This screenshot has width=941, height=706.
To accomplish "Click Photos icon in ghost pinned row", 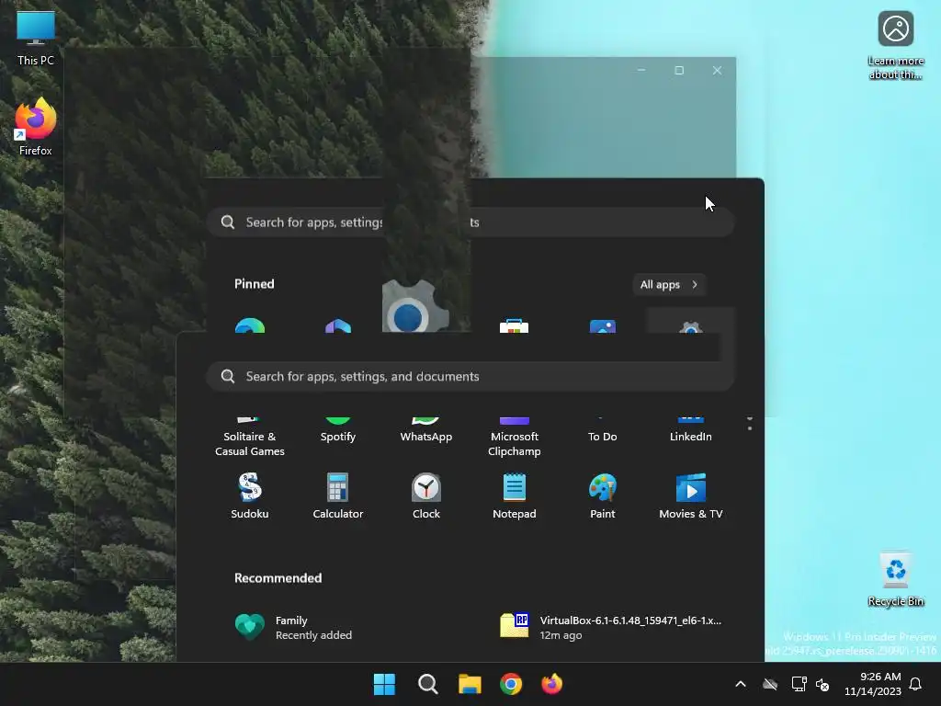I will point(603,326).
